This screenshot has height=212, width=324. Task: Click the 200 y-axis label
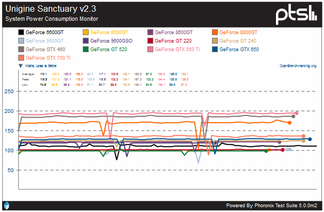(9, 111)
